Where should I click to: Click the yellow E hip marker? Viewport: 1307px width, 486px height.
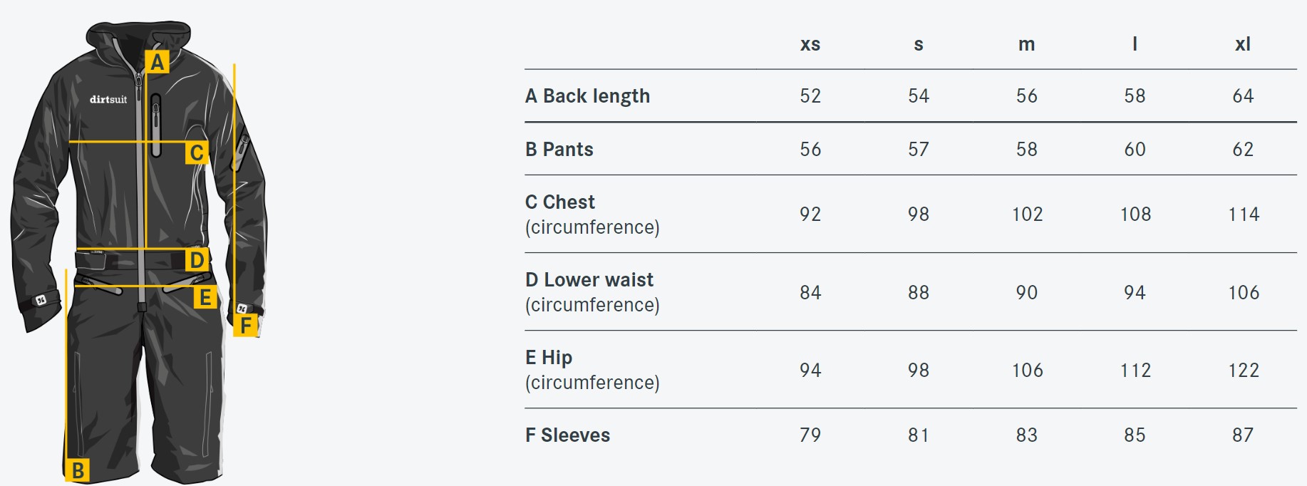(205, 297)
